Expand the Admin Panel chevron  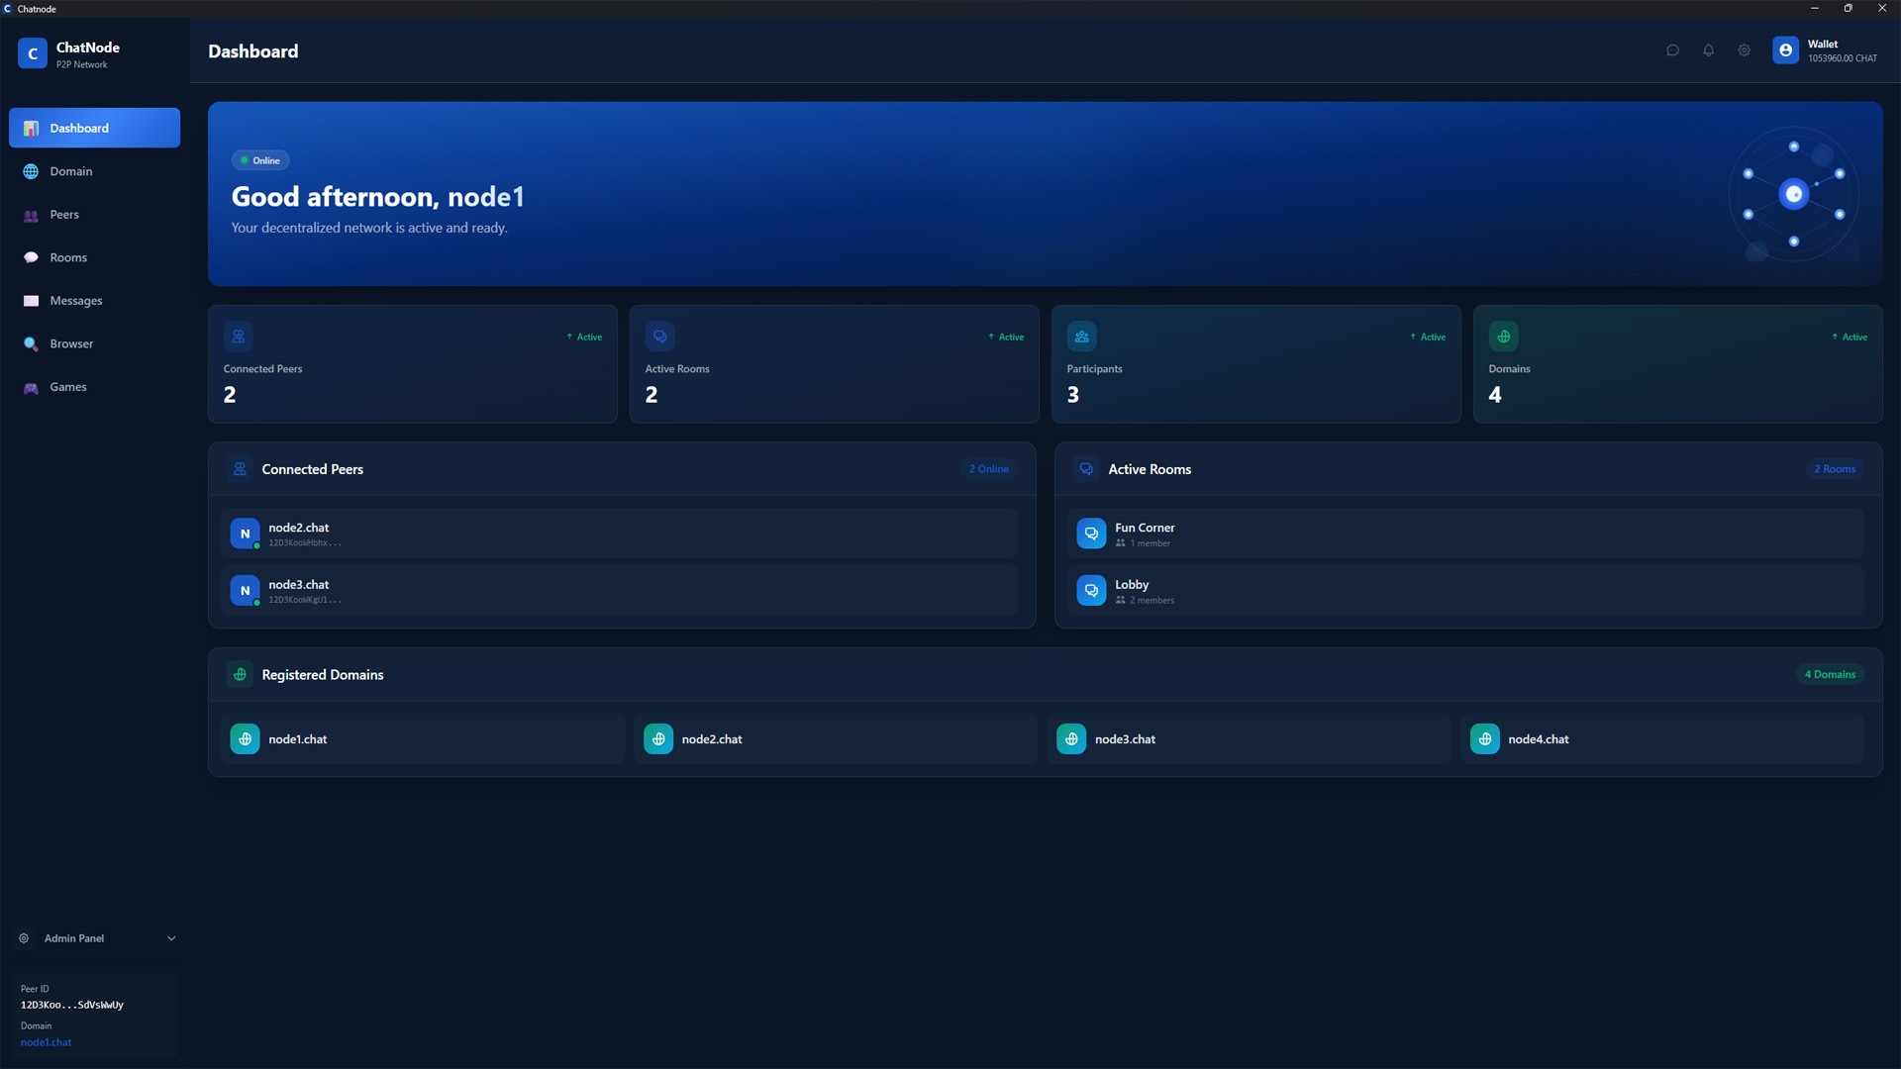171,938
